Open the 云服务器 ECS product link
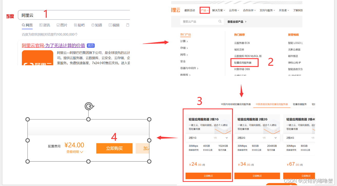 (x=242, y=43)
